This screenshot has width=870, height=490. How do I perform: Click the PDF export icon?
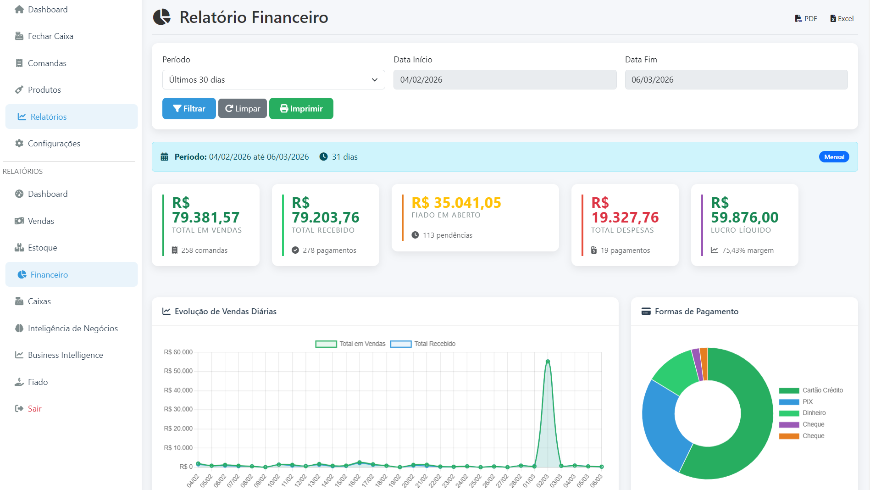click(798, 19)
